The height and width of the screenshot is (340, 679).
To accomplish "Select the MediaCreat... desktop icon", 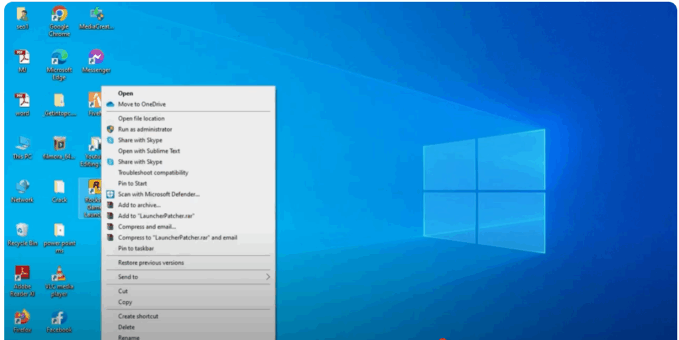I will pos(97,19).
